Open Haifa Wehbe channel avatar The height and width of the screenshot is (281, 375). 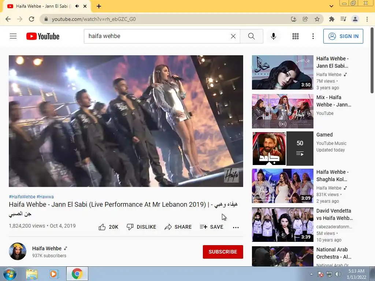(x=18, y=251)
